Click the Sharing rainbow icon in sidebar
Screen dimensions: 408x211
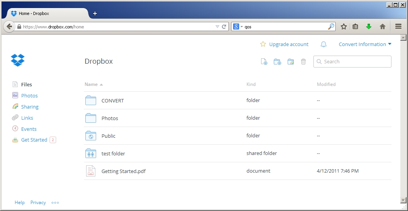(15, 106)
